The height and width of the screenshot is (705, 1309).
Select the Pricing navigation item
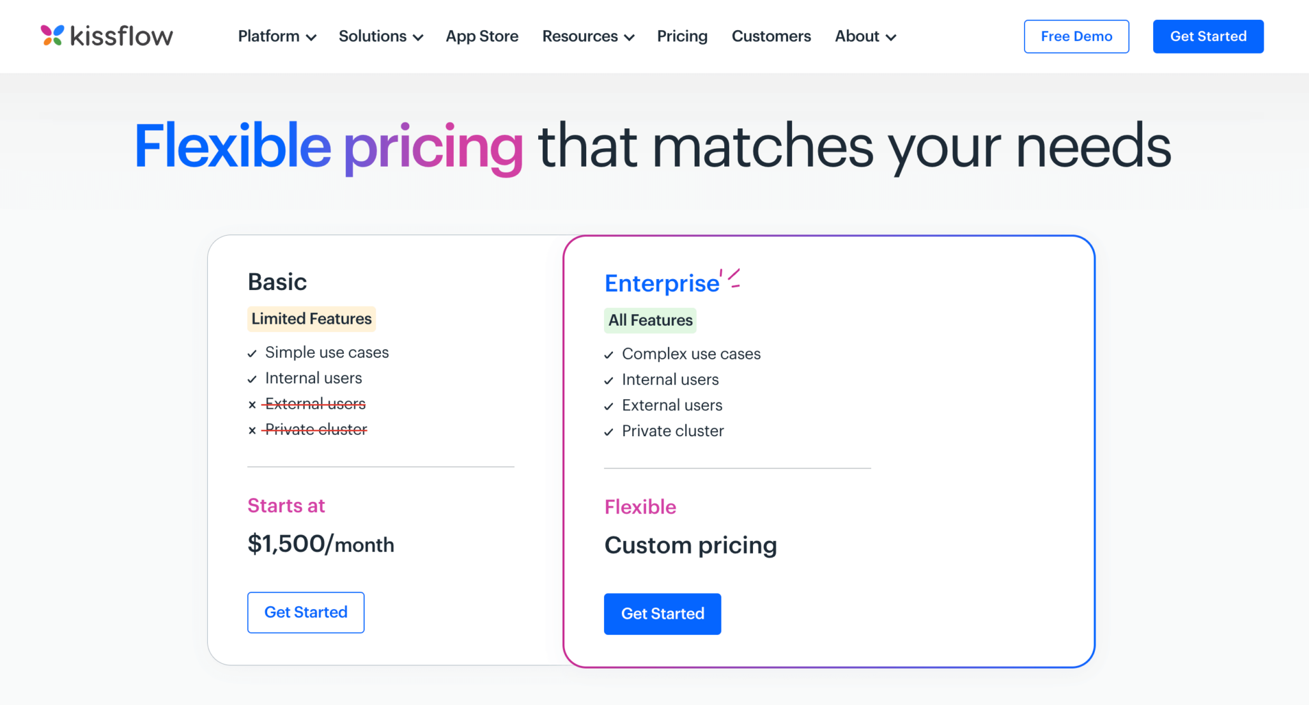tap(682, 36)
